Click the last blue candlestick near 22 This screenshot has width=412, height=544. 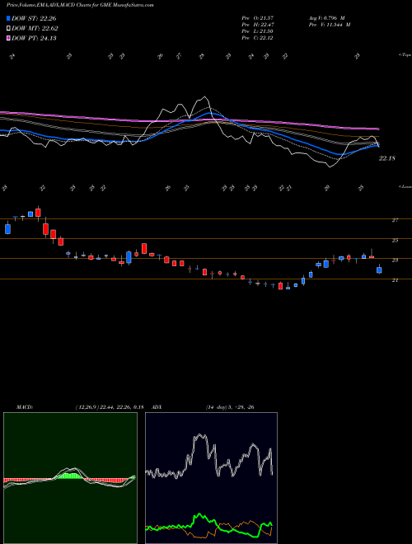(379, 270)
